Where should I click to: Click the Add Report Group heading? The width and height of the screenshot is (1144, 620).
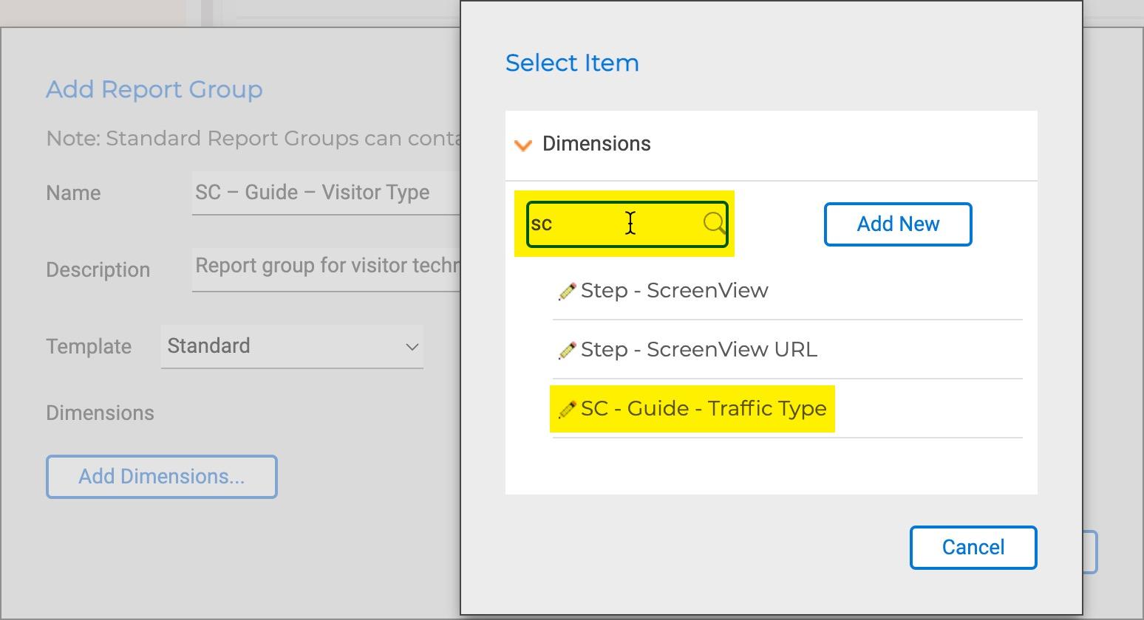(154, 90)
